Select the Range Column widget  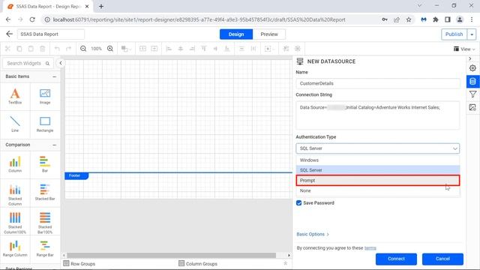15,248
